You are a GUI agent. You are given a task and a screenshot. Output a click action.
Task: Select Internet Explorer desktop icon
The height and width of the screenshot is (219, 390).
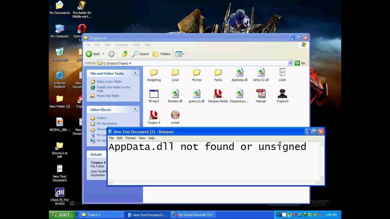pyautogui.click(x=60, y=80)
